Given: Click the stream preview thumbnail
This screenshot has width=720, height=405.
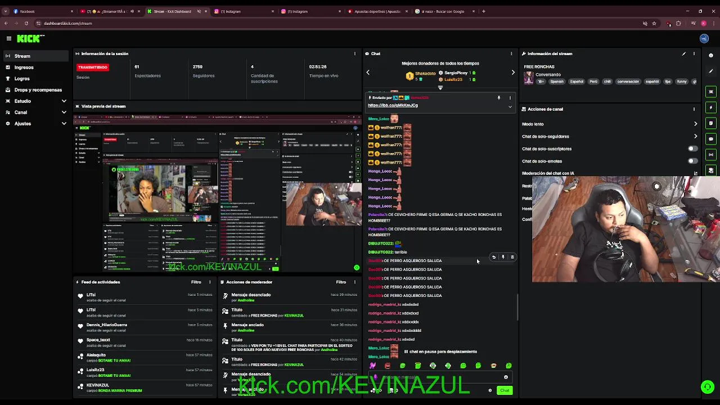Looking at the screenshot, I should point(218,194).
